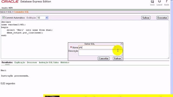Open the Instrução SQL Salva tab
This screenshot has height=97, width=173.
pos(49,63)
